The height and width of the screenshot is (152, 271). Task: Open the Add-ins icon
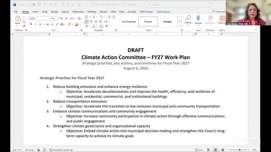pyautogui.click(x=222, y=18)
